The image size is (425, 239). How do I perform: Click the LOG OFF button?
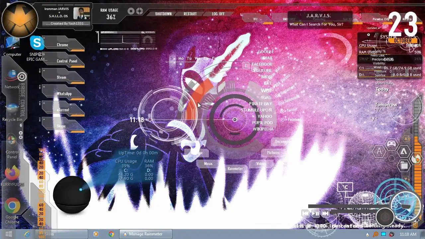[218, 14]
